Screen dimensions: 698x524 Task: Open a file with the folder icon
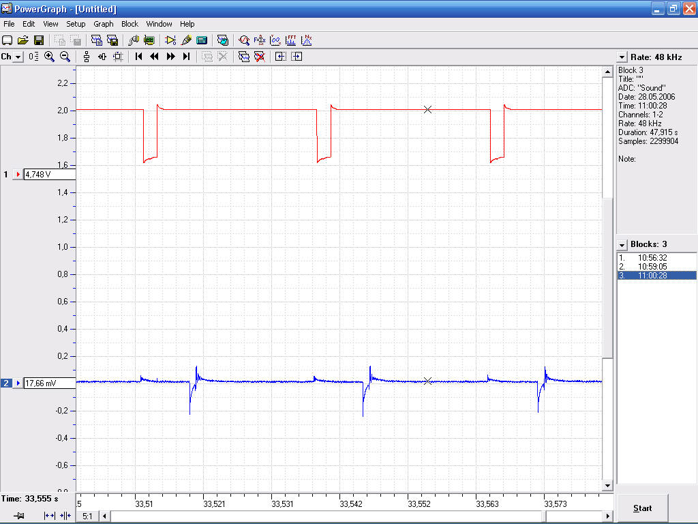[22, 40]
